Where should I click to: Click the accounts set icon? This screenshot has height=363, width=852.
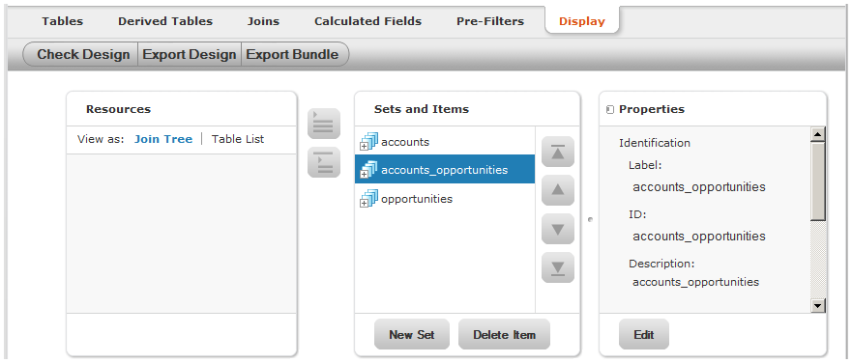[x=369, y=141]
